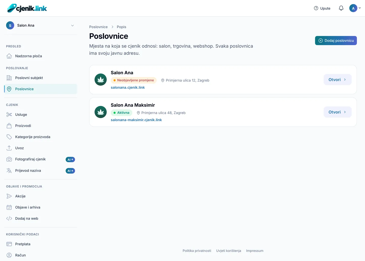Screen dimensions: 365x261
Task: Open Fotografiraj cjenik camera icon
Action: [x=9, y=159]
